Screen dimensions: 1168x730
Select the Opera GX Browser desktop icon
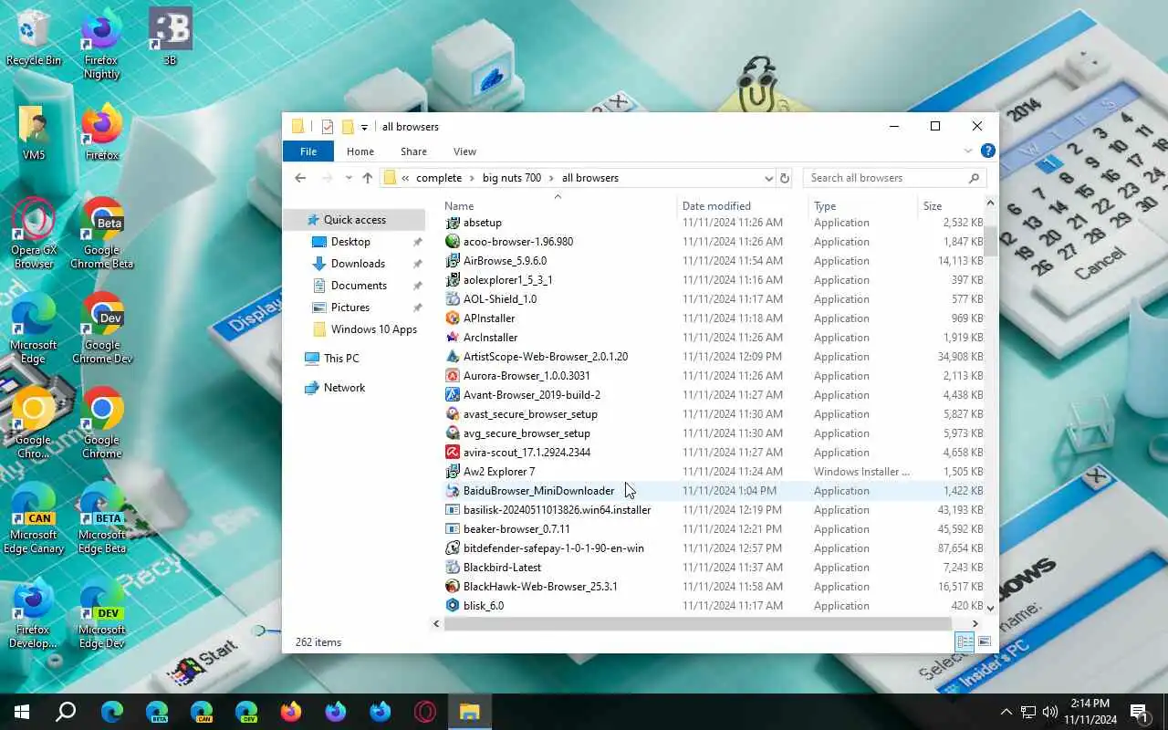coord(34,234)
